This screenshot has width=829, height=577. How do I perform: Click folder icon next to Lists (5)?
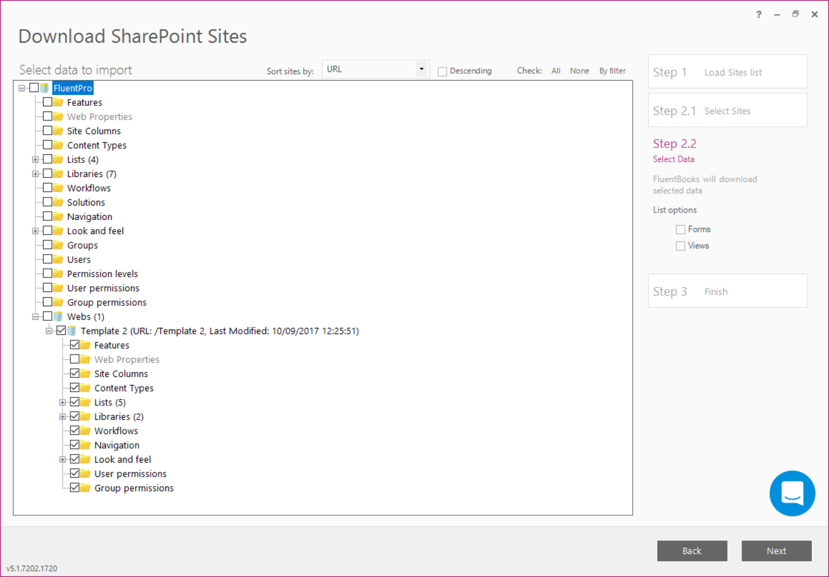pos(86,402)
